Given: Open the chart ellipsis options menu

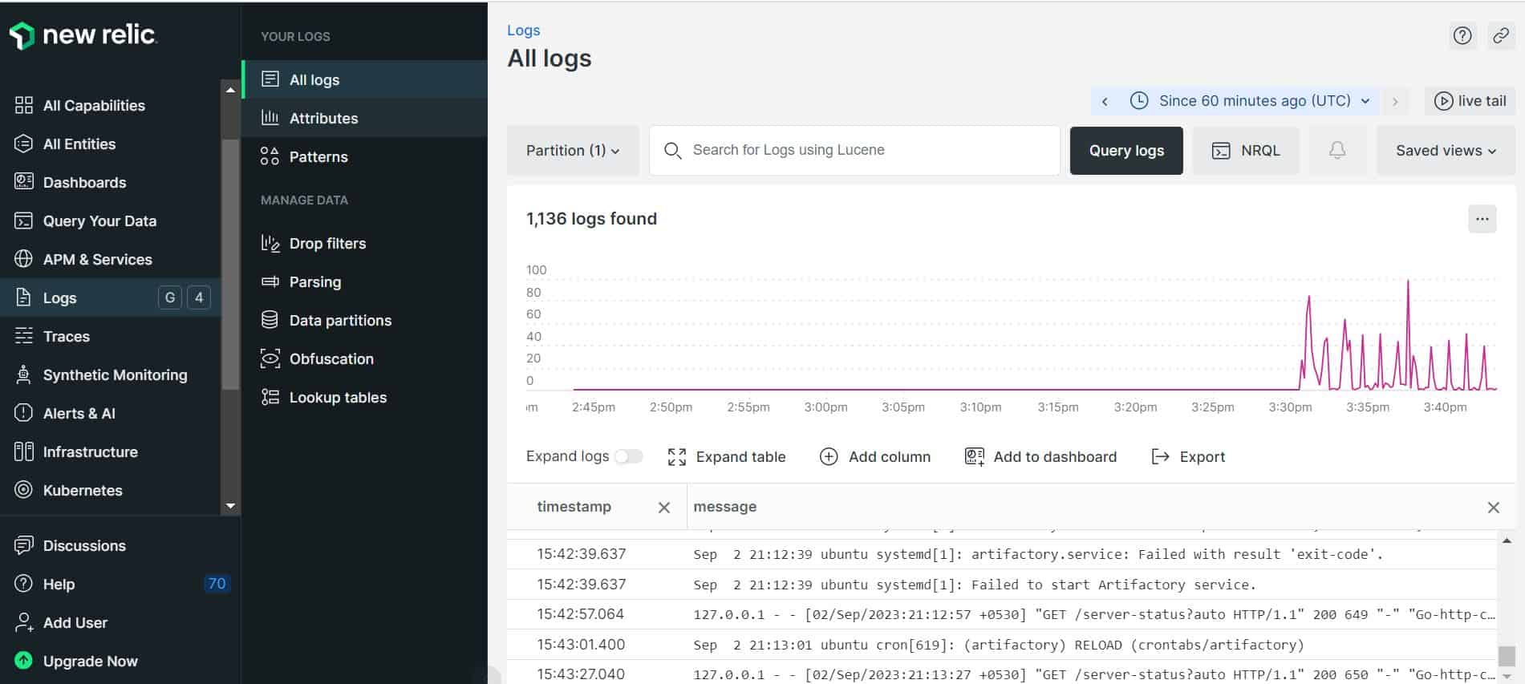Looking at the screenshot, I should [1482, 219].
